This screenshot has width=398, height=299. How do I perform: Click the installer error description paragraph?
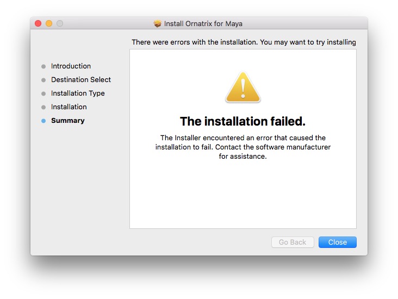pos(242,147)
